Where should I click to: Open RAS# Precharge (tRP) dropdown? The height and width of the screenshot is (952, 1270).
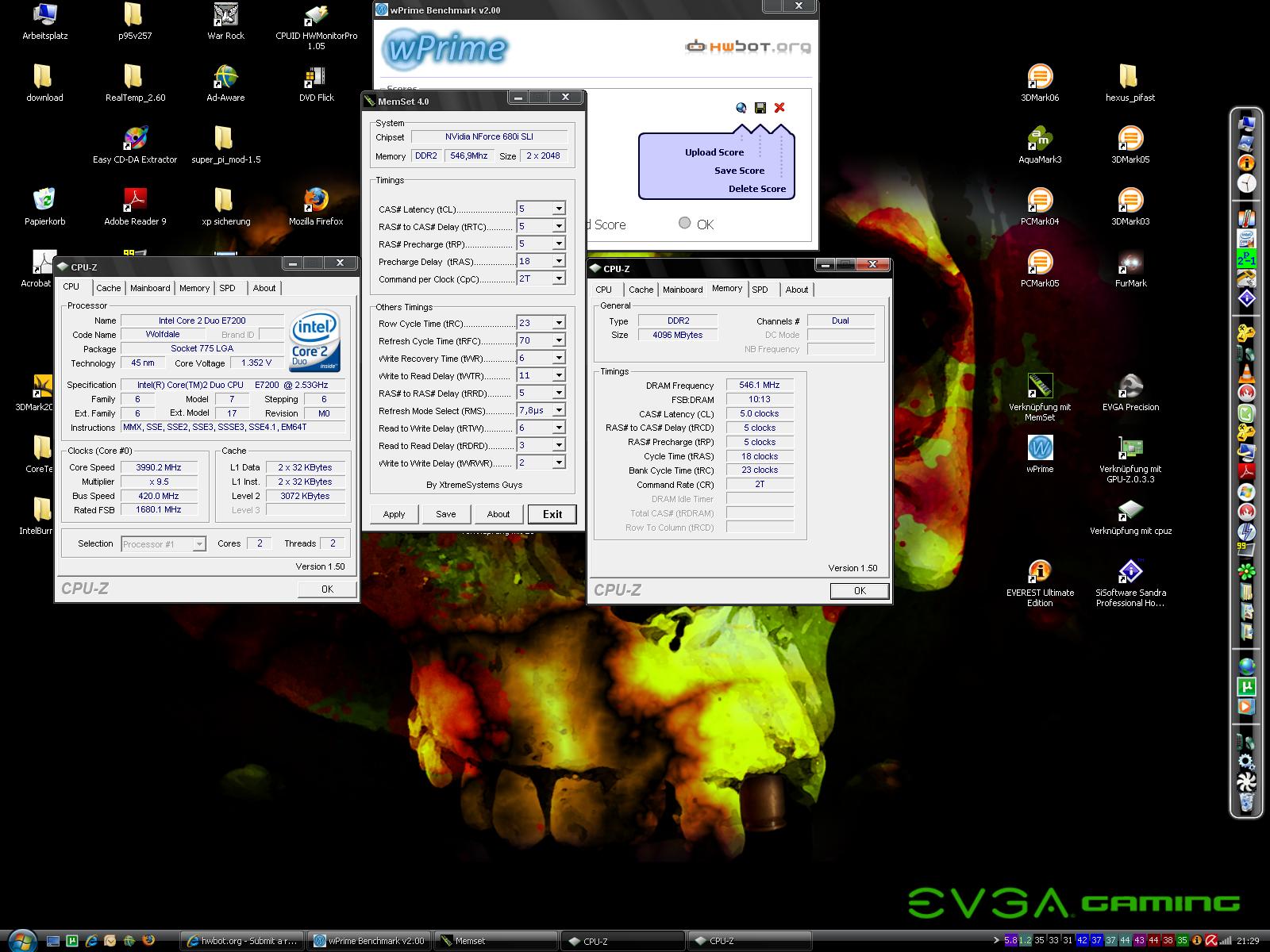tap(559, 244)
